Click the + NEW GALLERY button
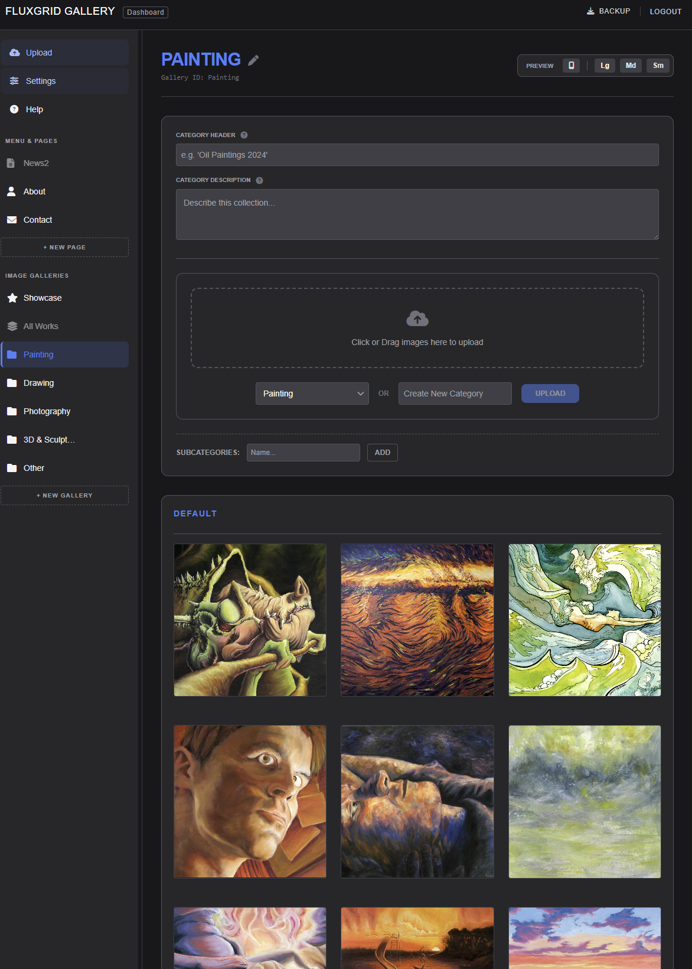 pyautogui.click(x=64, y=495)
